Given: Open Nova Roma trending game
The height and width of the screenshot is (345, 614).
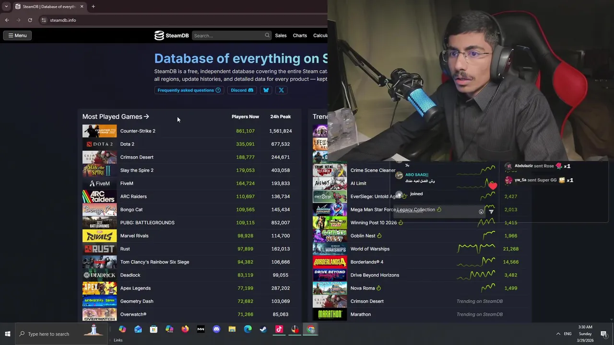Looking at the screenshot, I should click(362, 288).
